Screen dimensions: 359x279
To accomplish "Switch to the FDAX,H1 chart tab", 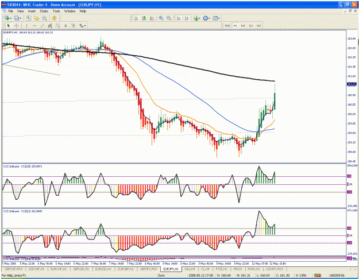I will pos(253,269).
